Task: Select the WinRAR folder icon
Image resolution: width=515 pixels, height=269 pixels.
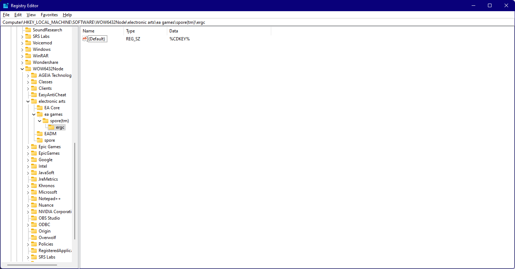Action: [x=29, y=56]
